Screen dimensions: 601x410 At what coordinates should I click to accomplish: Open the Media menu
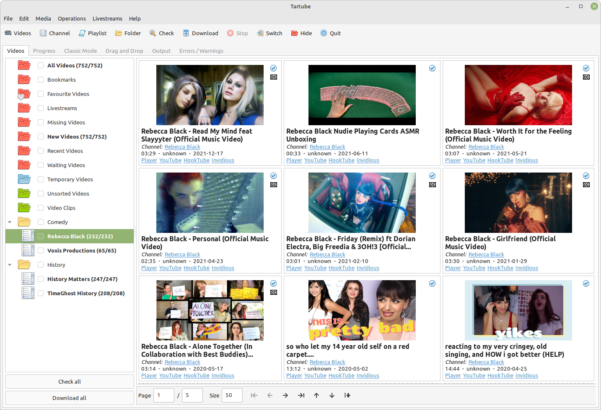coord(43,18)
